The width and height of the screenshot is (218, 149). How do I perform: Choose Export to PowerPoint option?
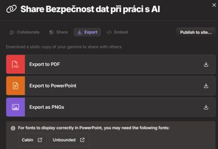point(111,86)
